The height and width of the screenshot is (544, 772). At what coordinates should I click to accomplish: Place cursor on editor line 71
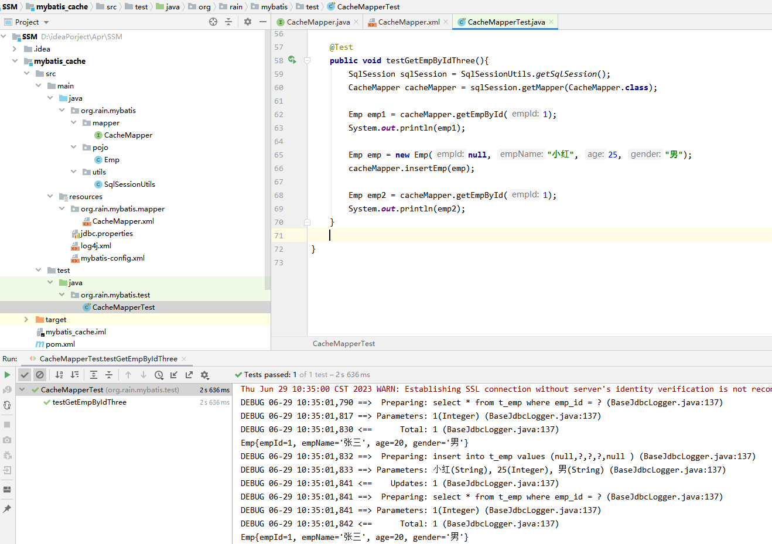click(539, 235)
